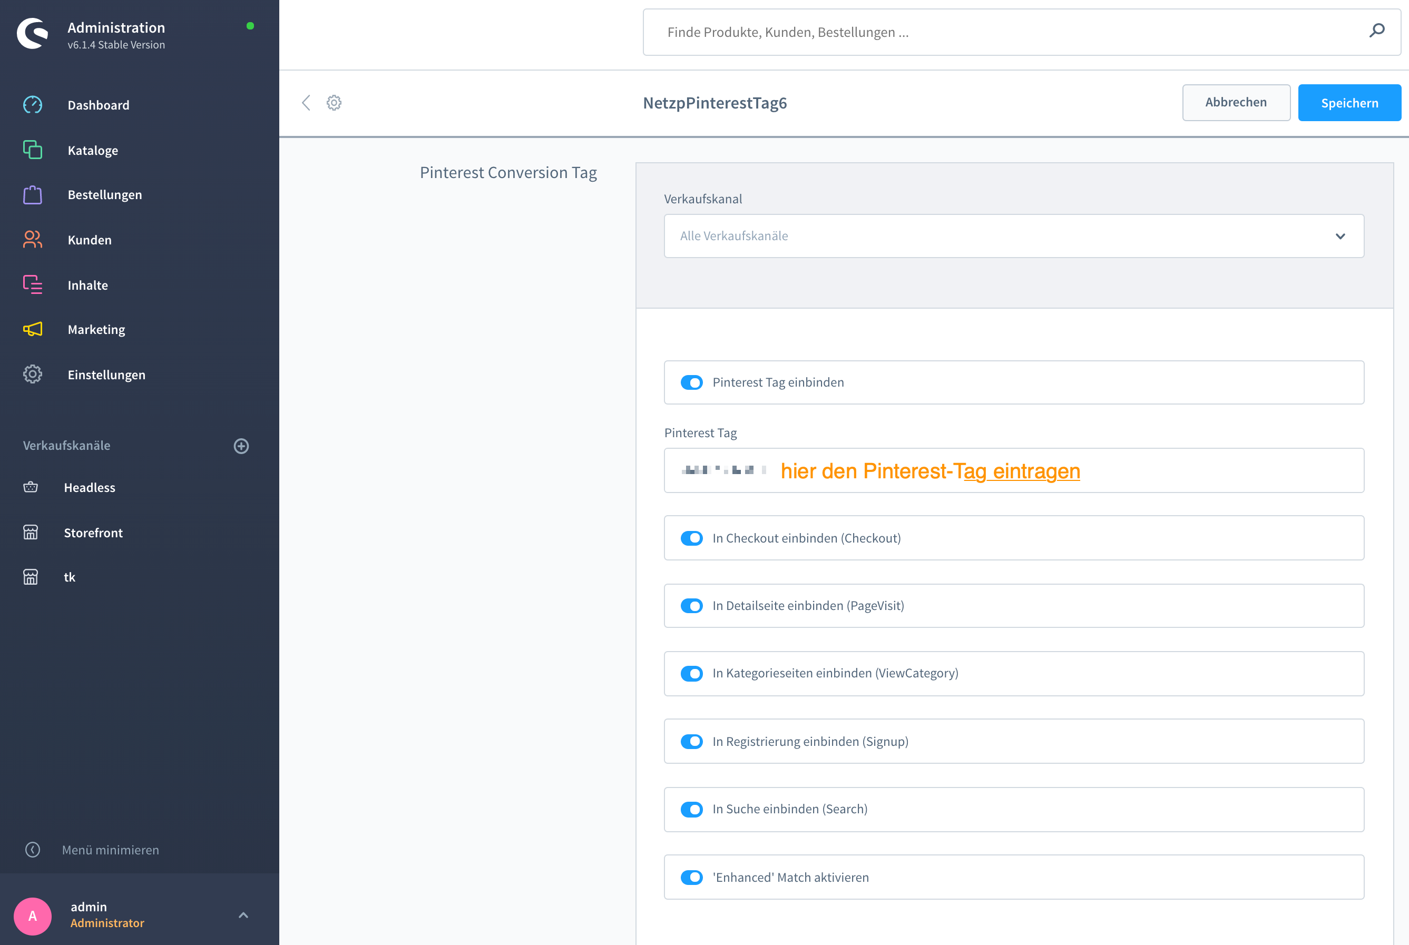Screen dimensions: 1409x945
Task: Click Speichern button to save
Action: [1350, 102]
